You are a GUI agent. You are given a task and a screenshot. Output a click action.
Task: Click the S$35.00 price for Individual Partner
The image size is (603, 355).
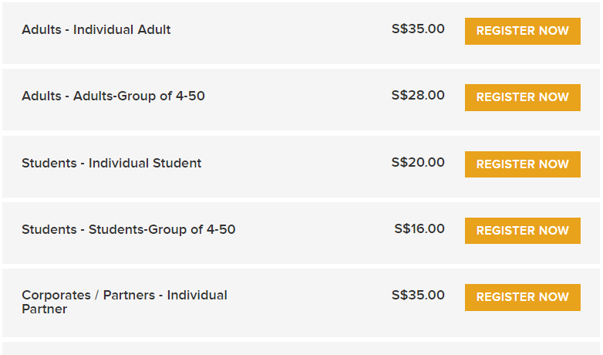point(418,295)
